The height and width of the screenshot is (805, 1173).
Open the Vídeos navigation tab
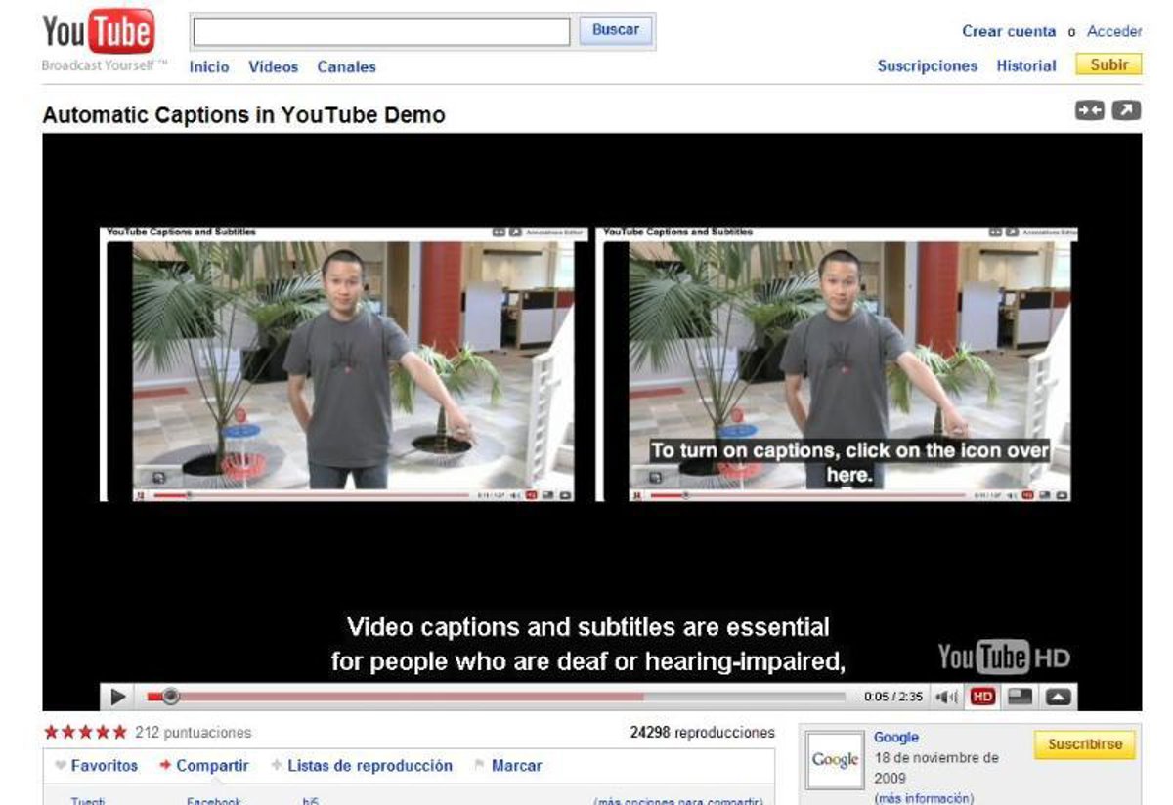(273, 66)
